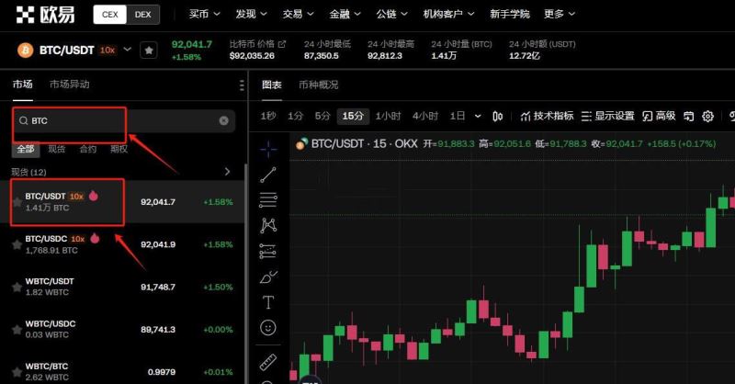Open the emoji sticker tool
The image size is (735, 384).
point(268,327)
